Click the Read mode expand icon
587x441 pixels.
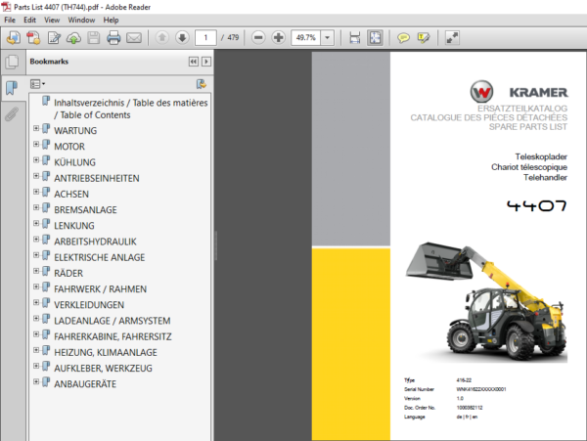pyautogui.click(x=452, y=38)
